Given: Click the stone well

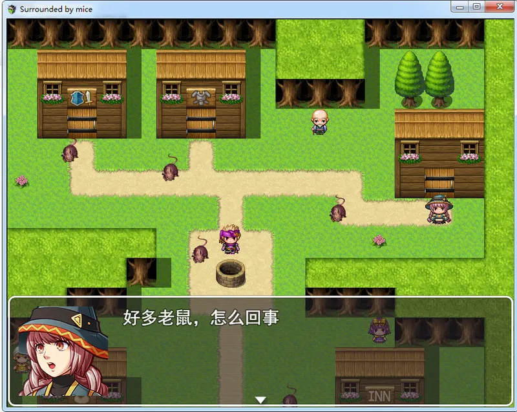Looking at the screenshot, I should tap(231, 273).
